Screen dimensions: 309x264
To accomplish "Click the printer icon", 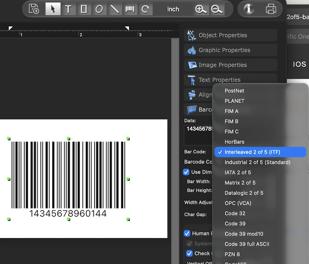I will click(x=271, y=9).
